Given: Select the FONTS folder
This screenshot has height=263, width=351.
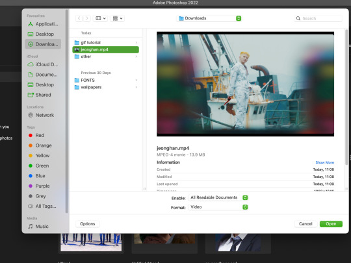Looking at the screenshot, I should point(106,80).
